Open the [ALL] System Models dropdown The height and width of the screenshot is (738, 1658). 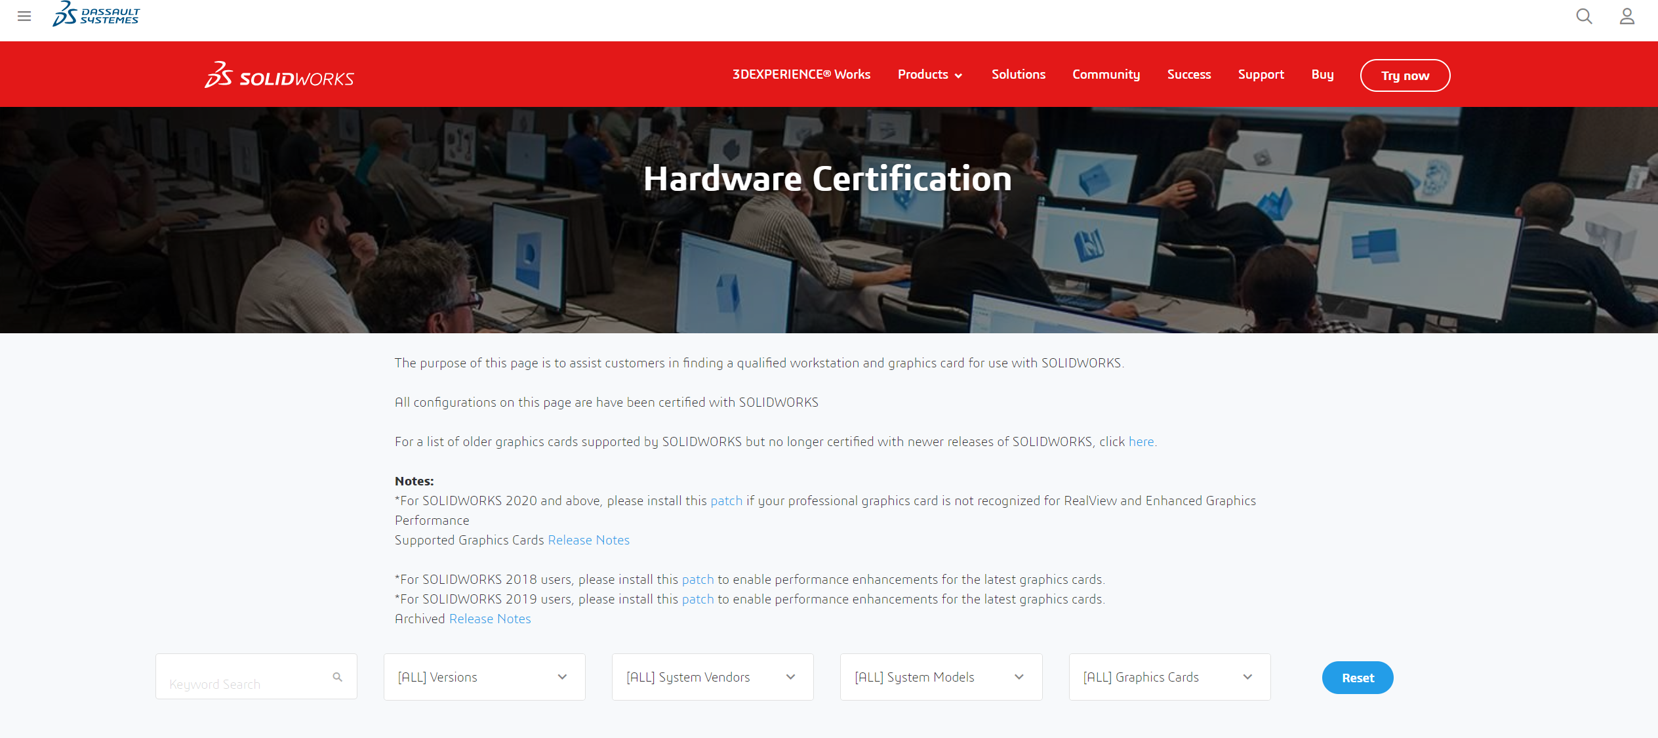[x=940, y=677]
